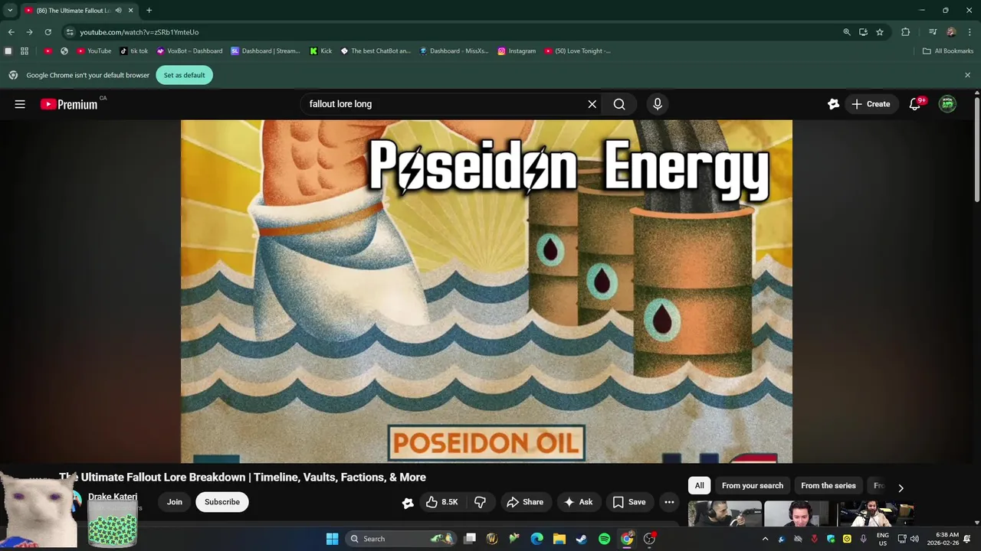Click the flower icon left of Like
The height and width of the screenshot is (551, 981).
tap(408, 503)
